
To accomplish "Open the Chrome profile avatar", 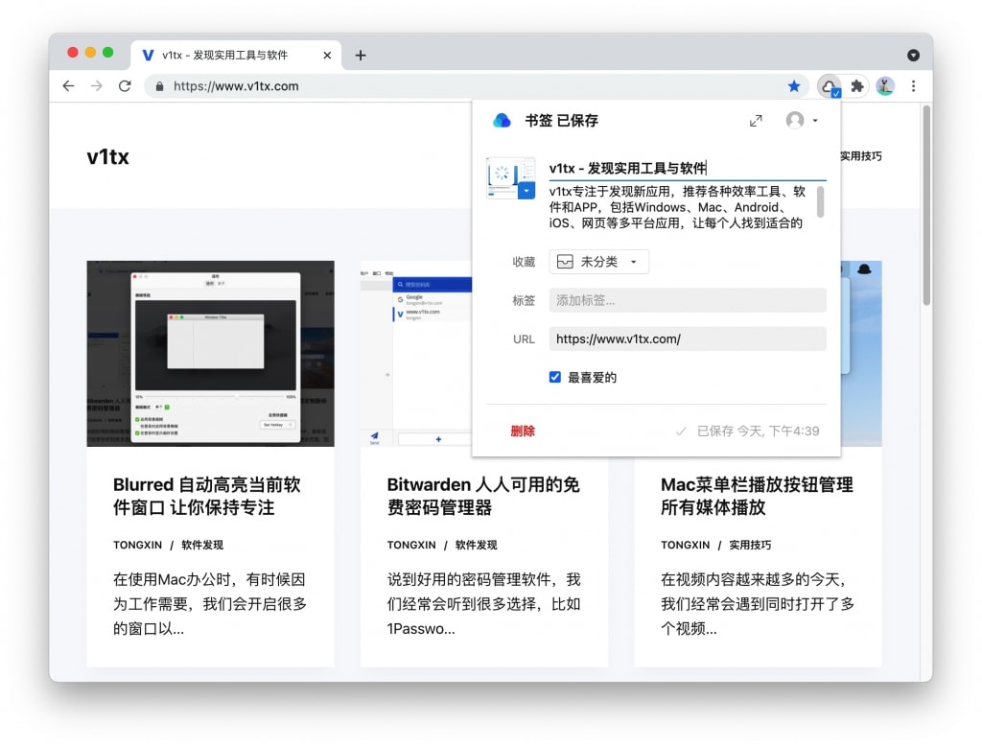I will [885, 85].
